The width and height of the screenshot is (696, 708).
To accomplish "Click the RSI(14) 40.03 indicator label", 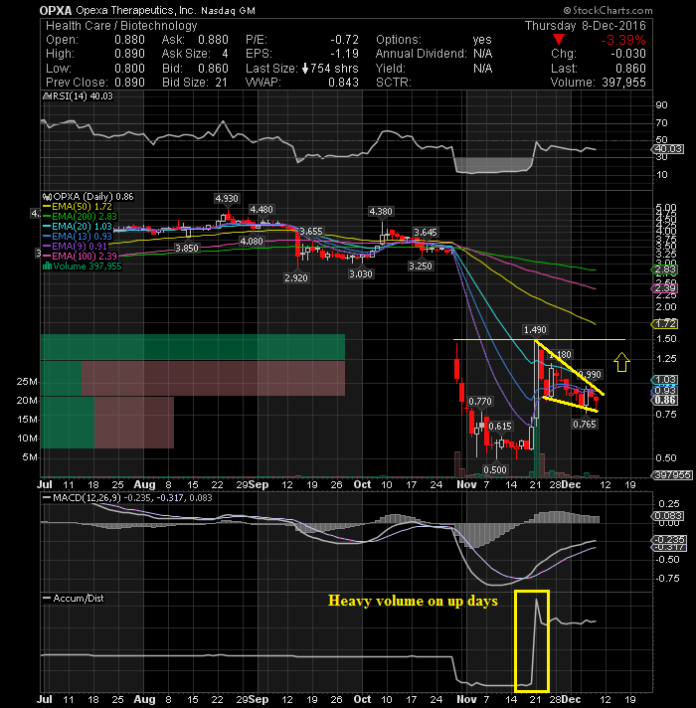I will pos(79,96).
